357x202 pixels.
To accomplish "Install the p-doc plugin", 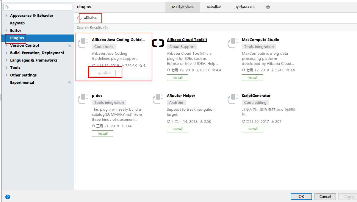I will [103, 134].
